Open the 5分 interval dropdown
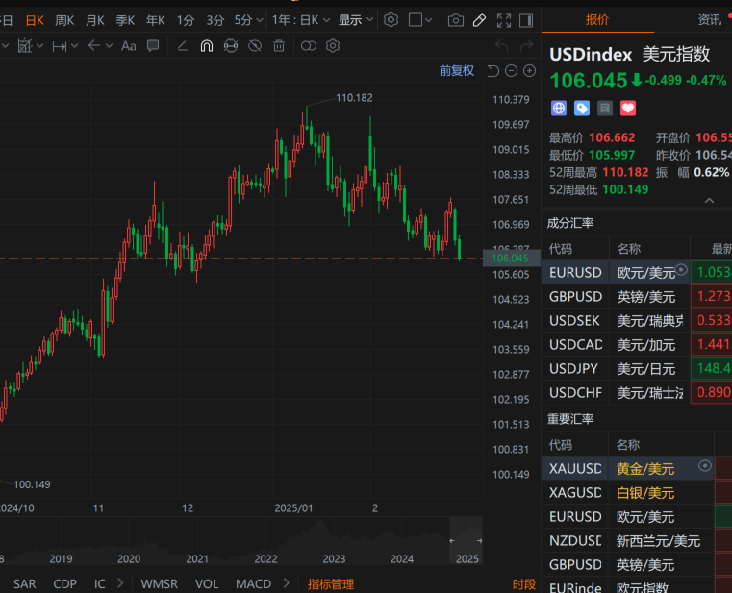 coord(248,20)
